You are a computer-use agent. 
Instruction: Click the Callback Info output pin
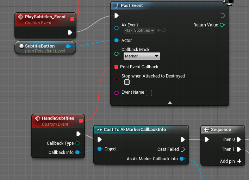pyautogui.click(x=77, y=153)
